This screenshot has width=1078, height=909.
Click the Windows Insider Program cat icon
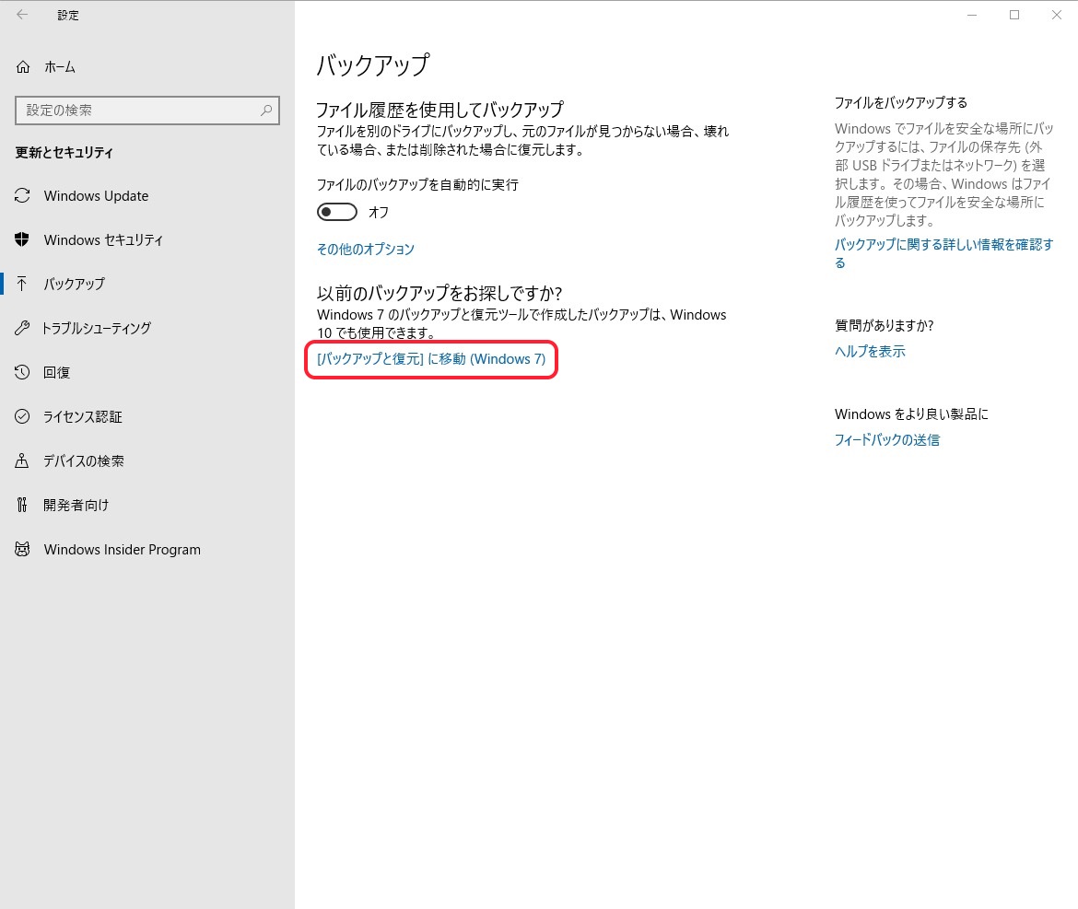pyautogui.click(x=23, y=550)
